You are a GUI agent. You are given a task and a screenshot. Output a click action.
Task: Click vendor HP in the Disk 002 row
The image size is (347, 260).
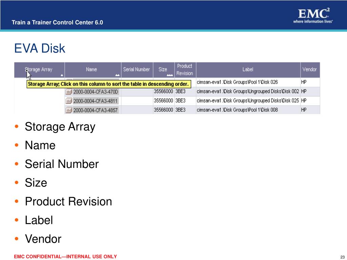coord(304,91)
